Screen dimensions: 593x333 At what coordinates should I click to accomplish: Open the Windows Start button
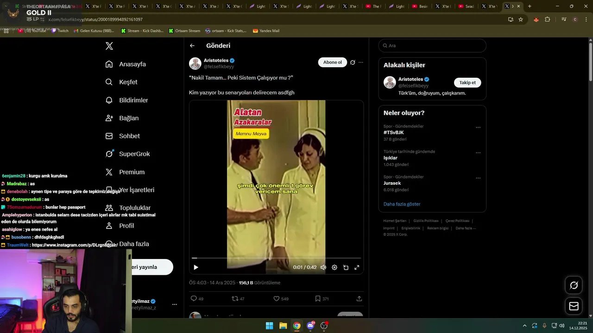269,326
